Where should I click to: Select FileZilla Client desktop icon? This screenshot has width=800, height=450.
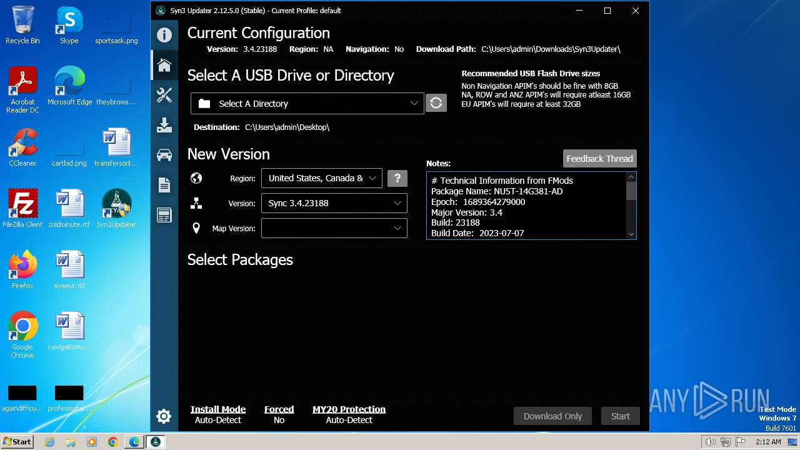(x=22, y=209)
